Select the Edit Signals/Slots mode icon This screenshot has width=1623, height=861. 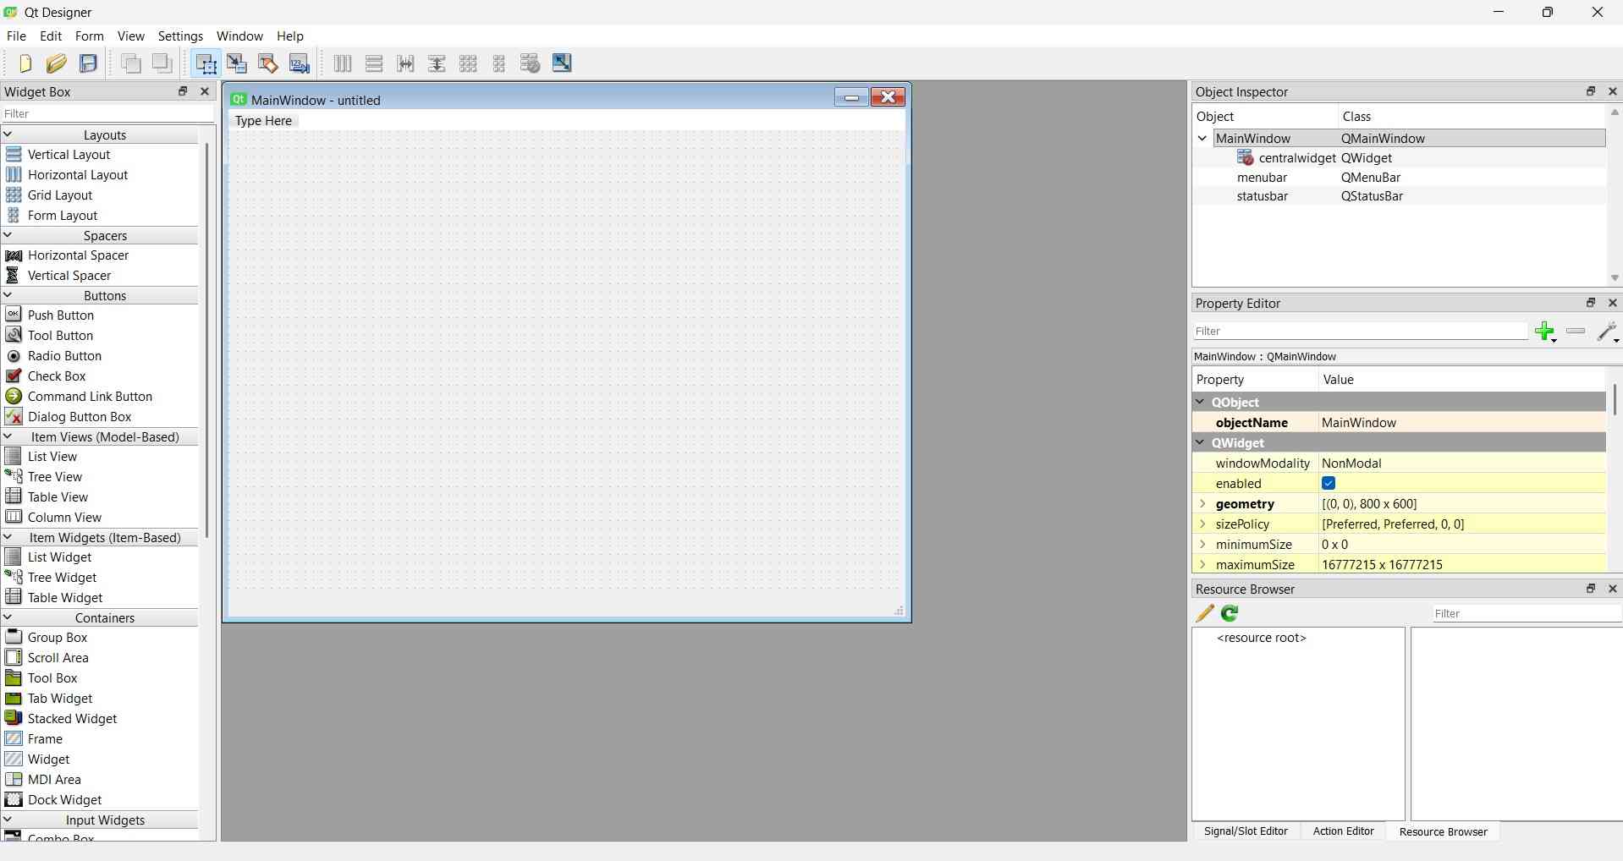point(237,63)
